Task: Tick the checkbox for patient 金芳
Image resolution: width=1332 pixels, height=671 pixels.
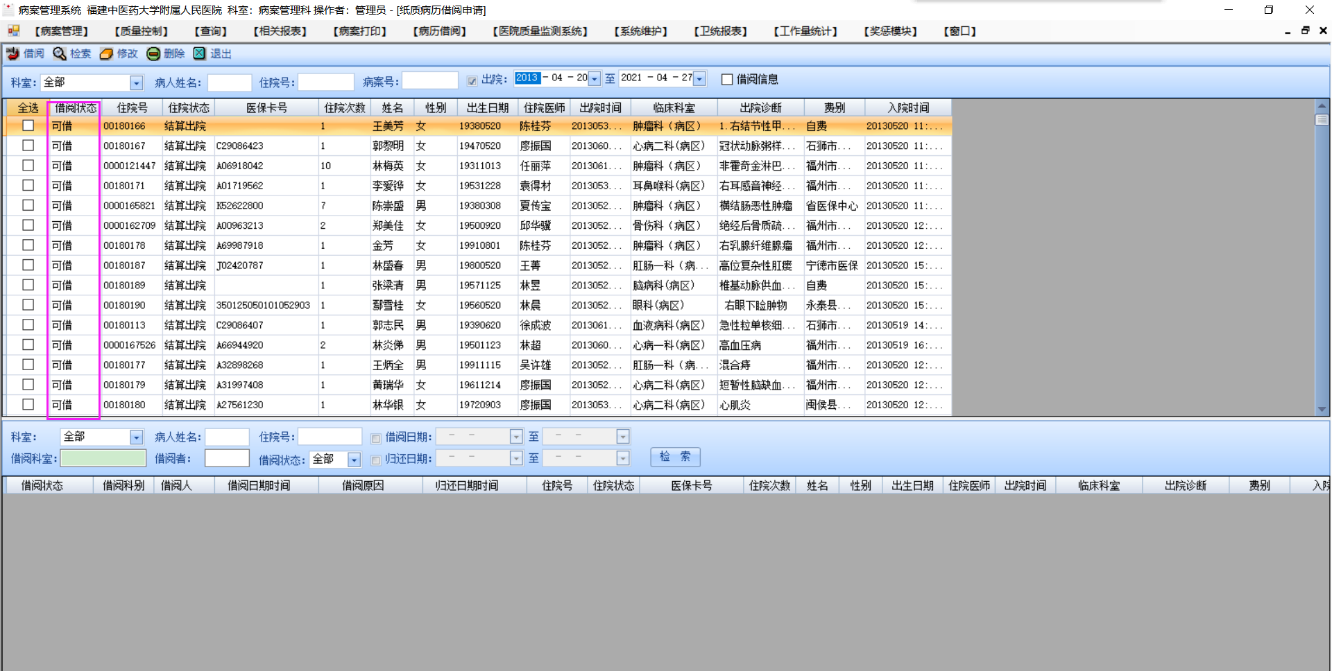Action: tap(28, 245)
